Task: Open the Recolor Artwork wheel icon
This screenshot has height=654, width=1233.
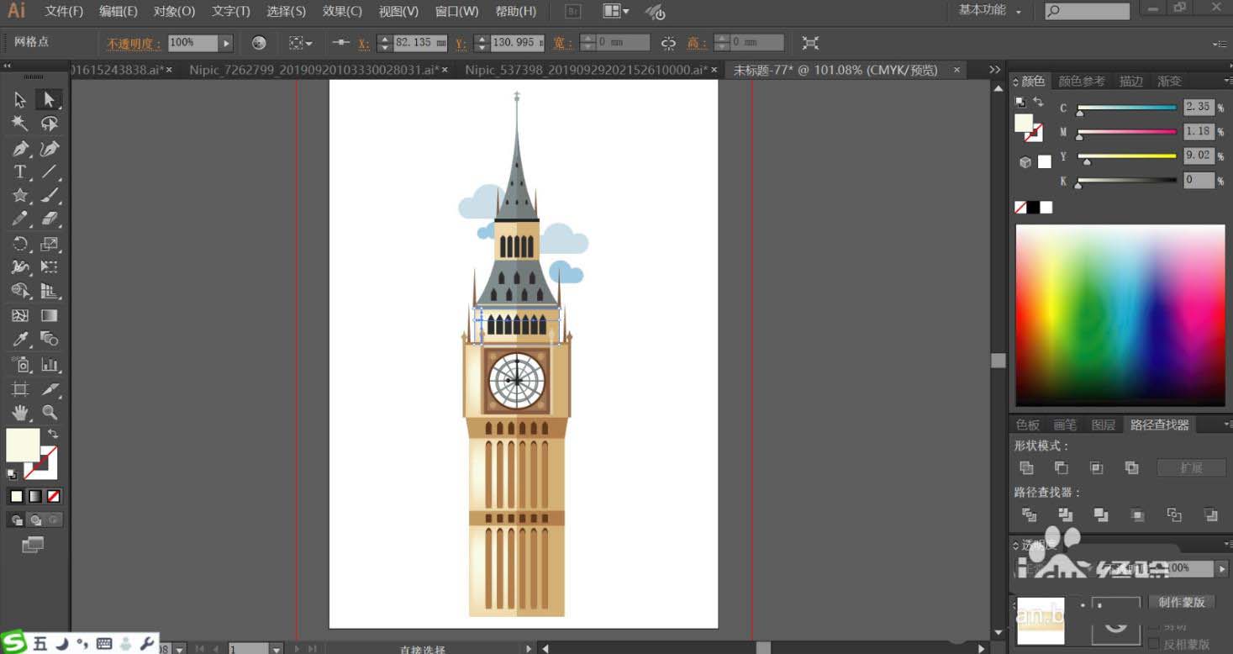Action: 259,43
